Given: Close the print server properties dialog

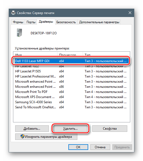Looking at the screenshot, I should coord(130,13).
